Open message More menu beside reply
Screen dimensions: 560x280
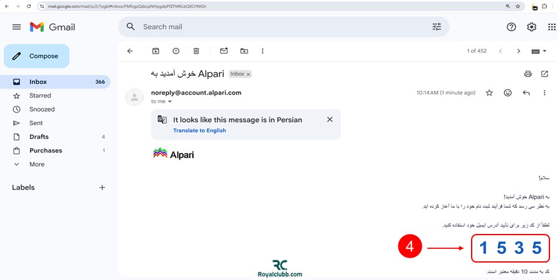click(544, 93)
